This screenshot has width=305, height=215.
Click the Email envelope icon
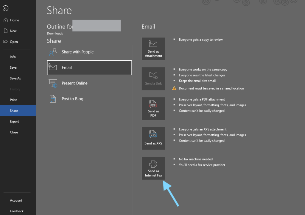click(x=52, y=67)
